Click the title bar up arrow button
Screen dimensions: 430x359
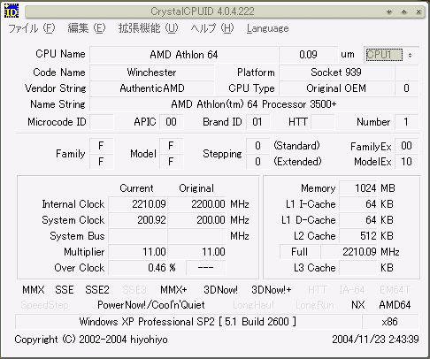pos(404,11)
